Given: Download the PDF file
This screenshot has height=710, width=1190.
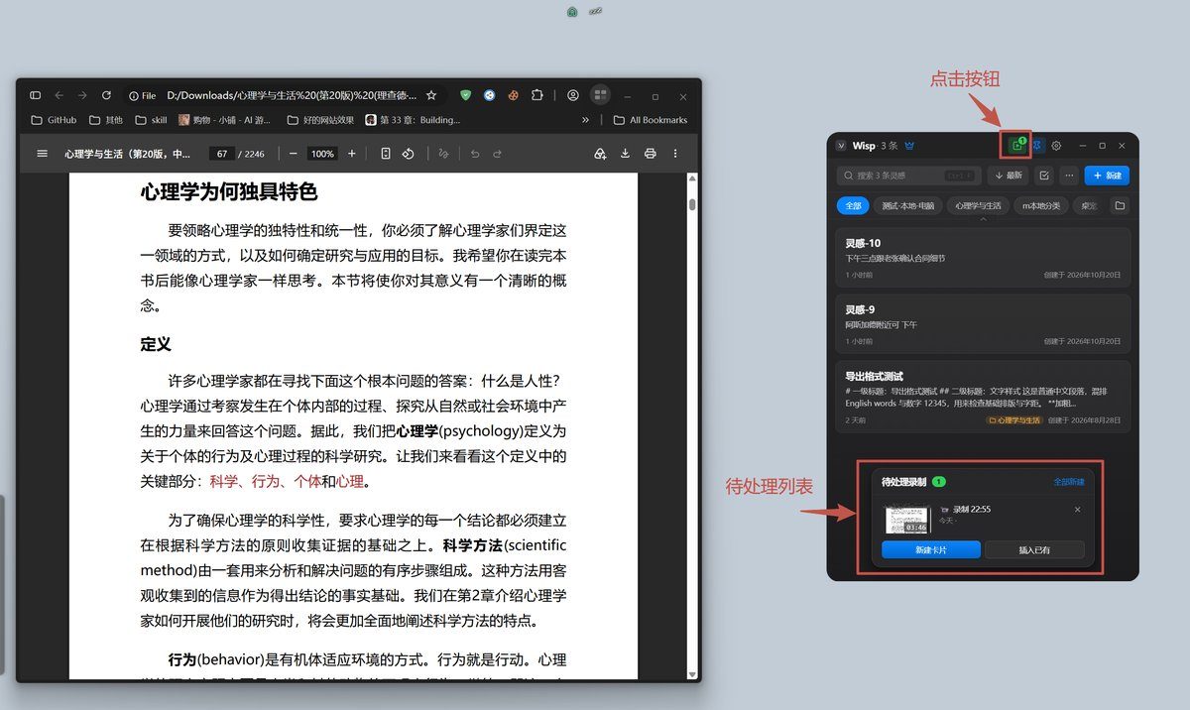Looking at the screenshot, I should tap(626, 154).
